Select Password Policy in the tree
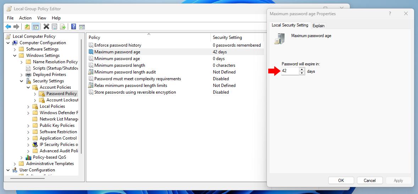 [62, 94]
